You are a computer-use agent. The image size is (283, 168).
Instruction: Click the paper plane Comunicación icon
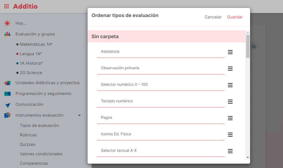7,104
